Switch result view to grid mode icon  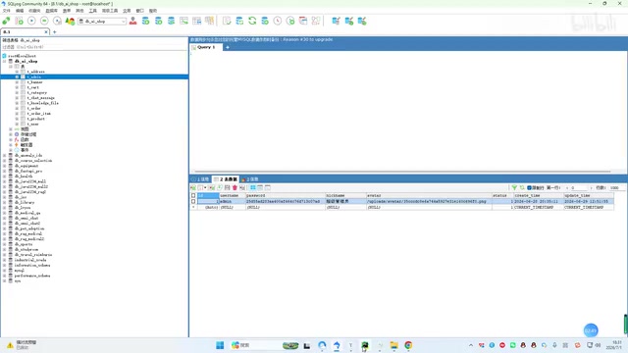tap(253, 187)
